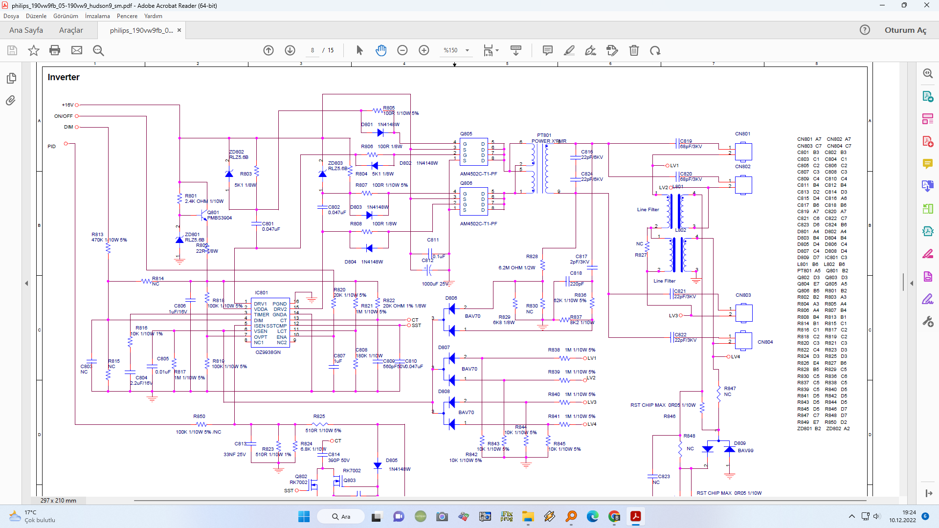939x528 pixels.
Task: Switch to Araçlar tab
Action: tap(71, 30)
